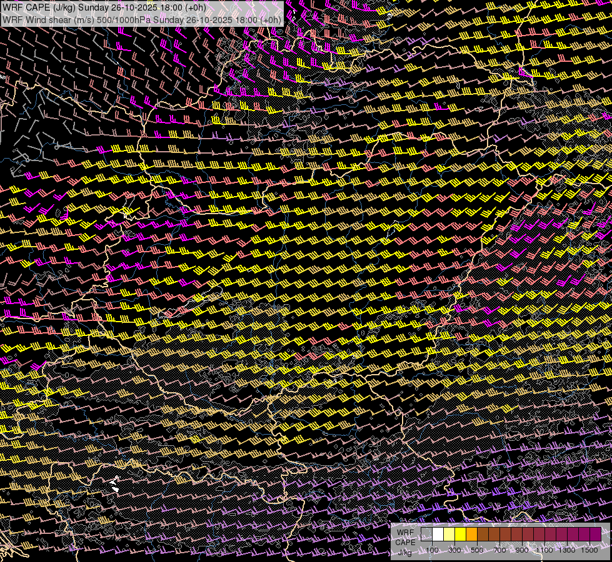This screenshot has height=562, width=612.
Task: Click the pale yellow 200–300 CAPE swatch
Action: [x=449, y=535]
